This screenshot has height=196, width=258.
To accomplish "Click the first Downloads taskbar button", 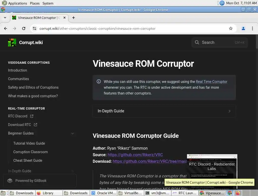I will point(22,193).
